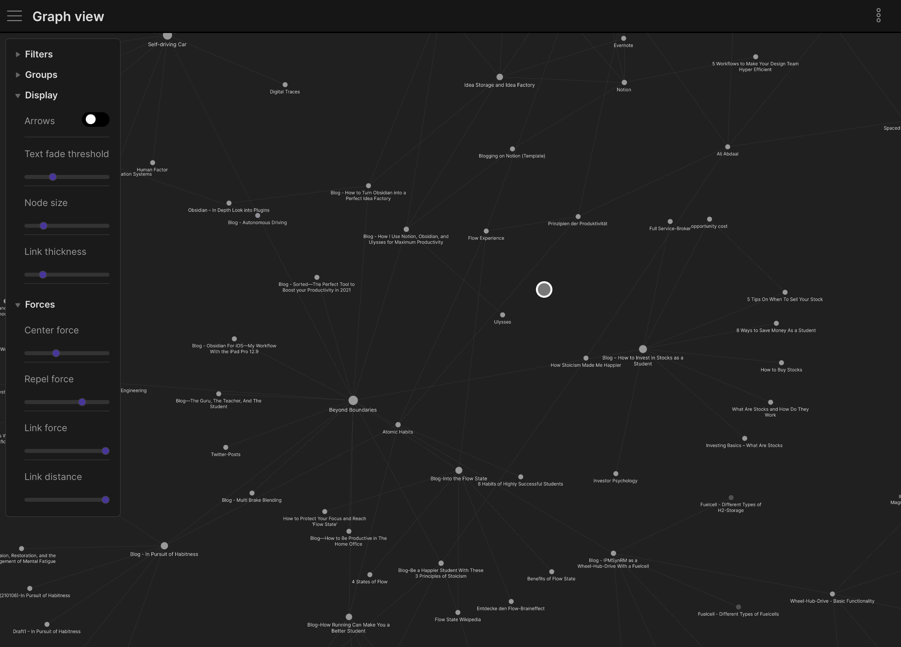Collapse the Display section panel

pyautogui.click(x=17, y=95)
